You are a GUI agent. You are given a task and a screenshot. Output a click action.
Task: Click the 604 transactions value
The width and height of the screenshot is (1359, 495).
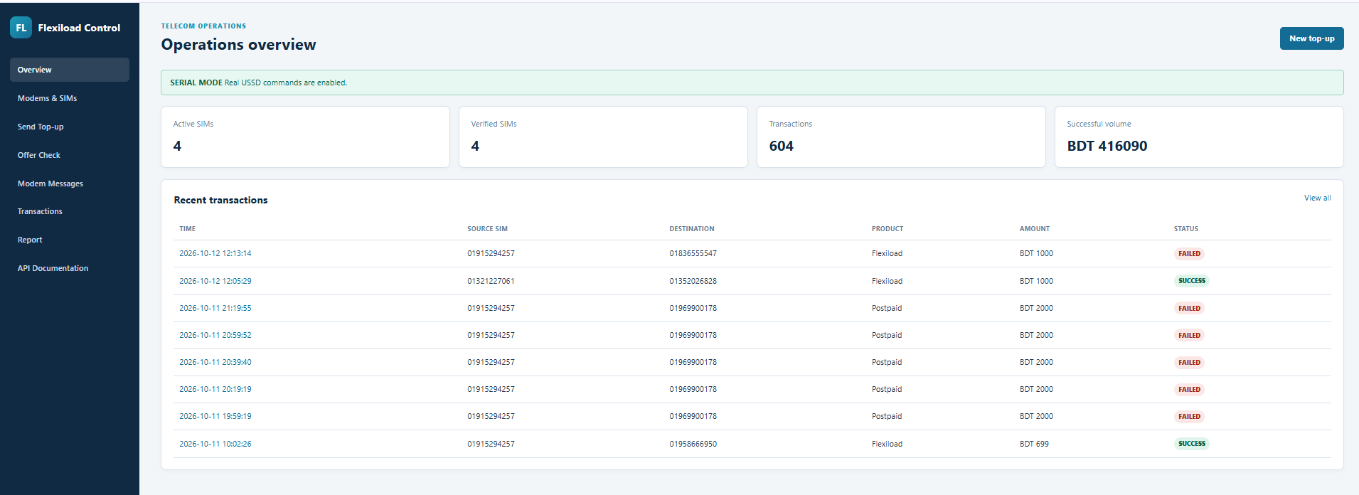coord(781,146)
